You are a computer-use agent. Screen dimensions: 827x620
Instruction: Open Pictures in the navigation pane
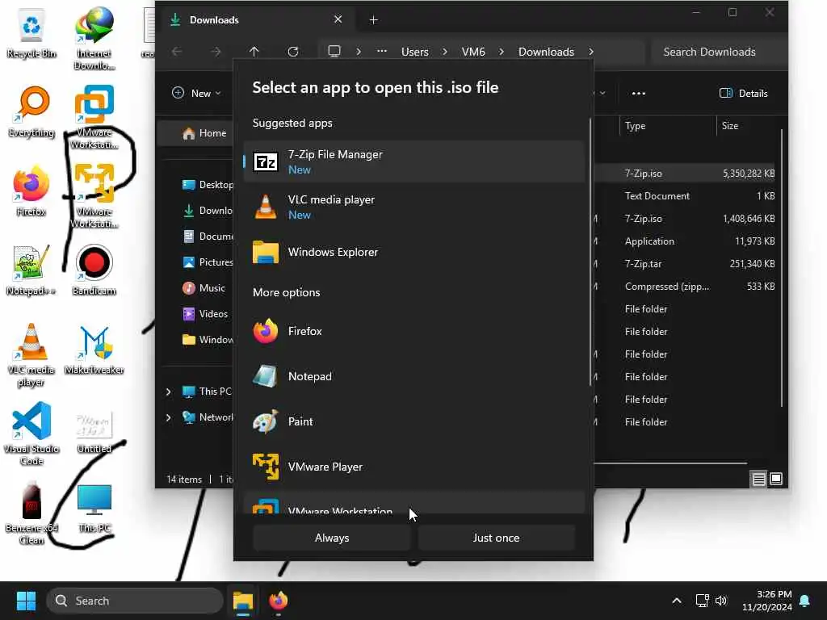pyautogui.click(x=206, y=262)
